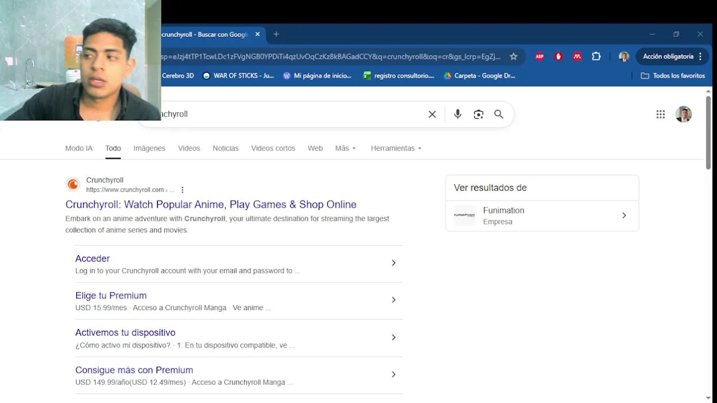Open the Elige tu Premium sitelink

pos(111,296)
